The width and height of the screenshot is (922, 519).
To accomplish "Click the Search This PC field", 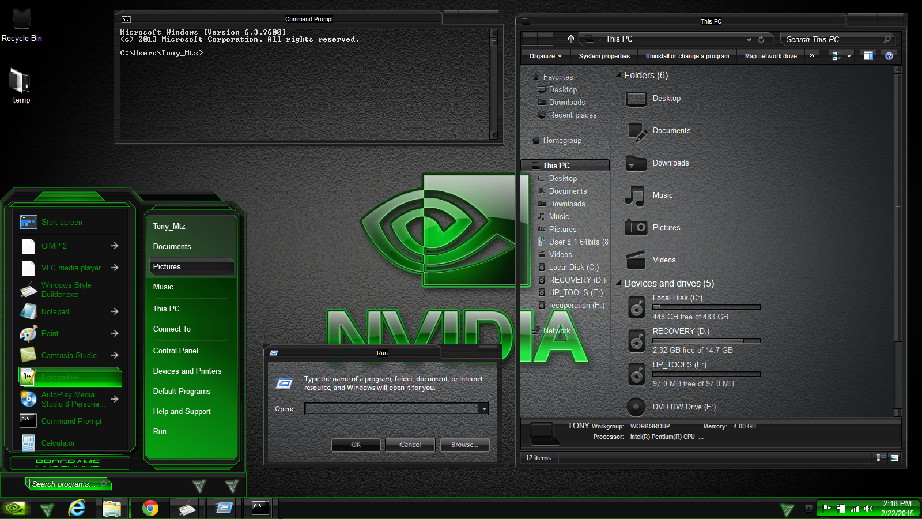I will click(838, 39).
